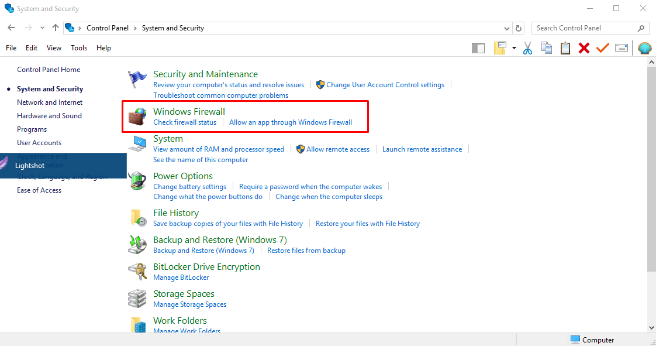Click the File History folder icon
The image size is (656, 346).
pyautogui.click(x=138, y=218)
